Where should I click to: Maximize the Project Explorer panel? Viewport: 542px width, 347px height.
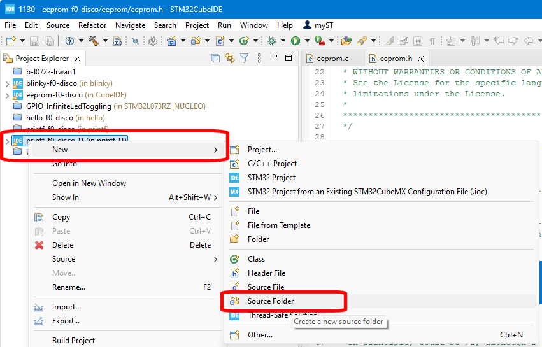pos(289,58)
